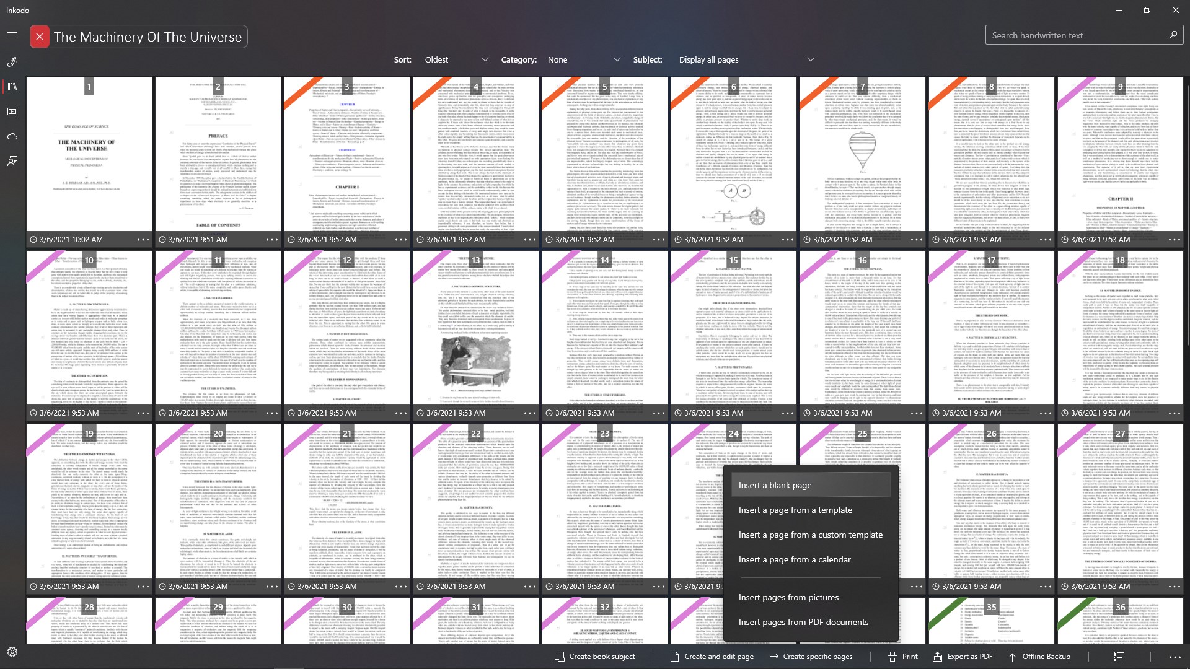The width and height of the screenshot is (1190, 669).
Task: Open more options for page 4
Action: (x=530, y=240)
